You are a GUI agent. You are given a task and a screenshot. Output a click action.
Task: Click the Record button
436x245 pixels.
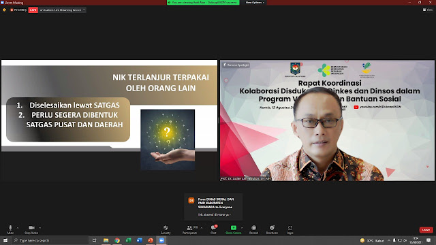pyautogui.click(x=253, y=229)
